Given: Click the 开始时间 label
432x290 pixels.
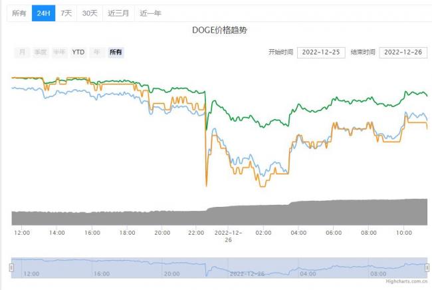Looking at the screenshot, I should (280, 52).
